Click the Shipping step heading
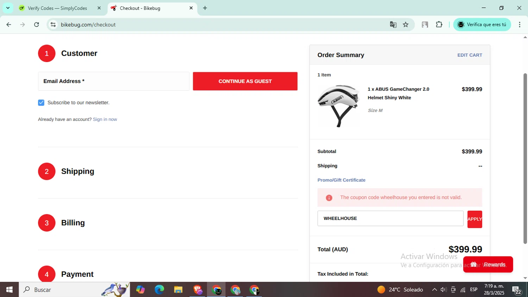The height and width of the screenshot is (297, 528). [x=78, y=171]
